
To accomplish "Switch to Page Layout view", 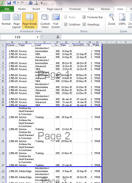I will 16,20.
